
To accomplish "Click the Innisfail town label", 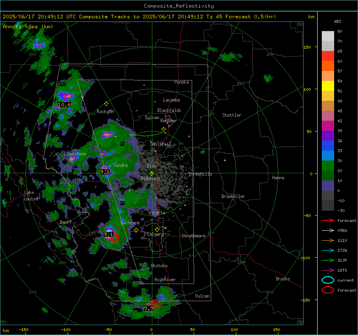I will pyautogui.click(x=161, y=144).
